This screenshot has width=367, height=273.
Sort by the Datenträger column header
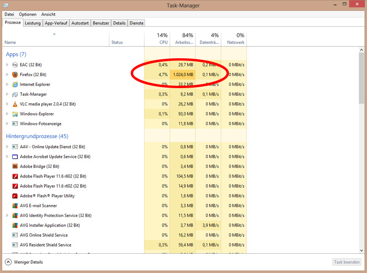tap(208, 39)
